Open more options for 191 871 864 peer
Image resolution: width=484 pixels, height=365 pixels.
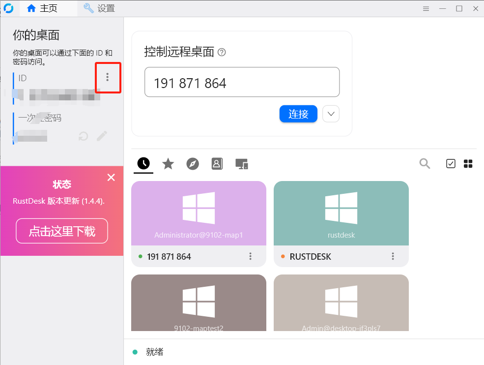click(x=250, y=256)
